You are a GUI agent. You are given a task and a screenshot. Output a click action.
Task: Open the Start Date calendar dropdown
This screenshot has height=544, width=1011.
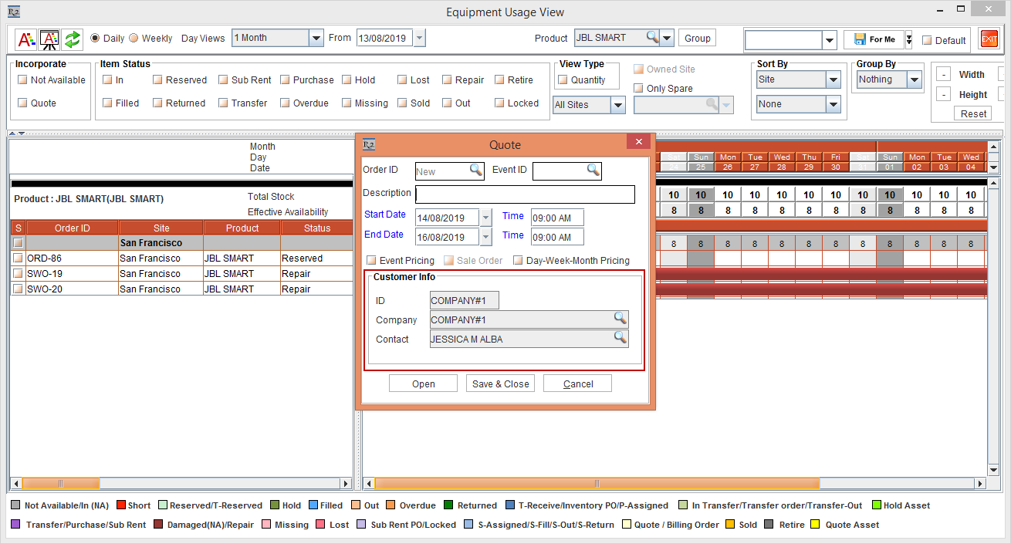pyautogui.click(x=485, y=218)
